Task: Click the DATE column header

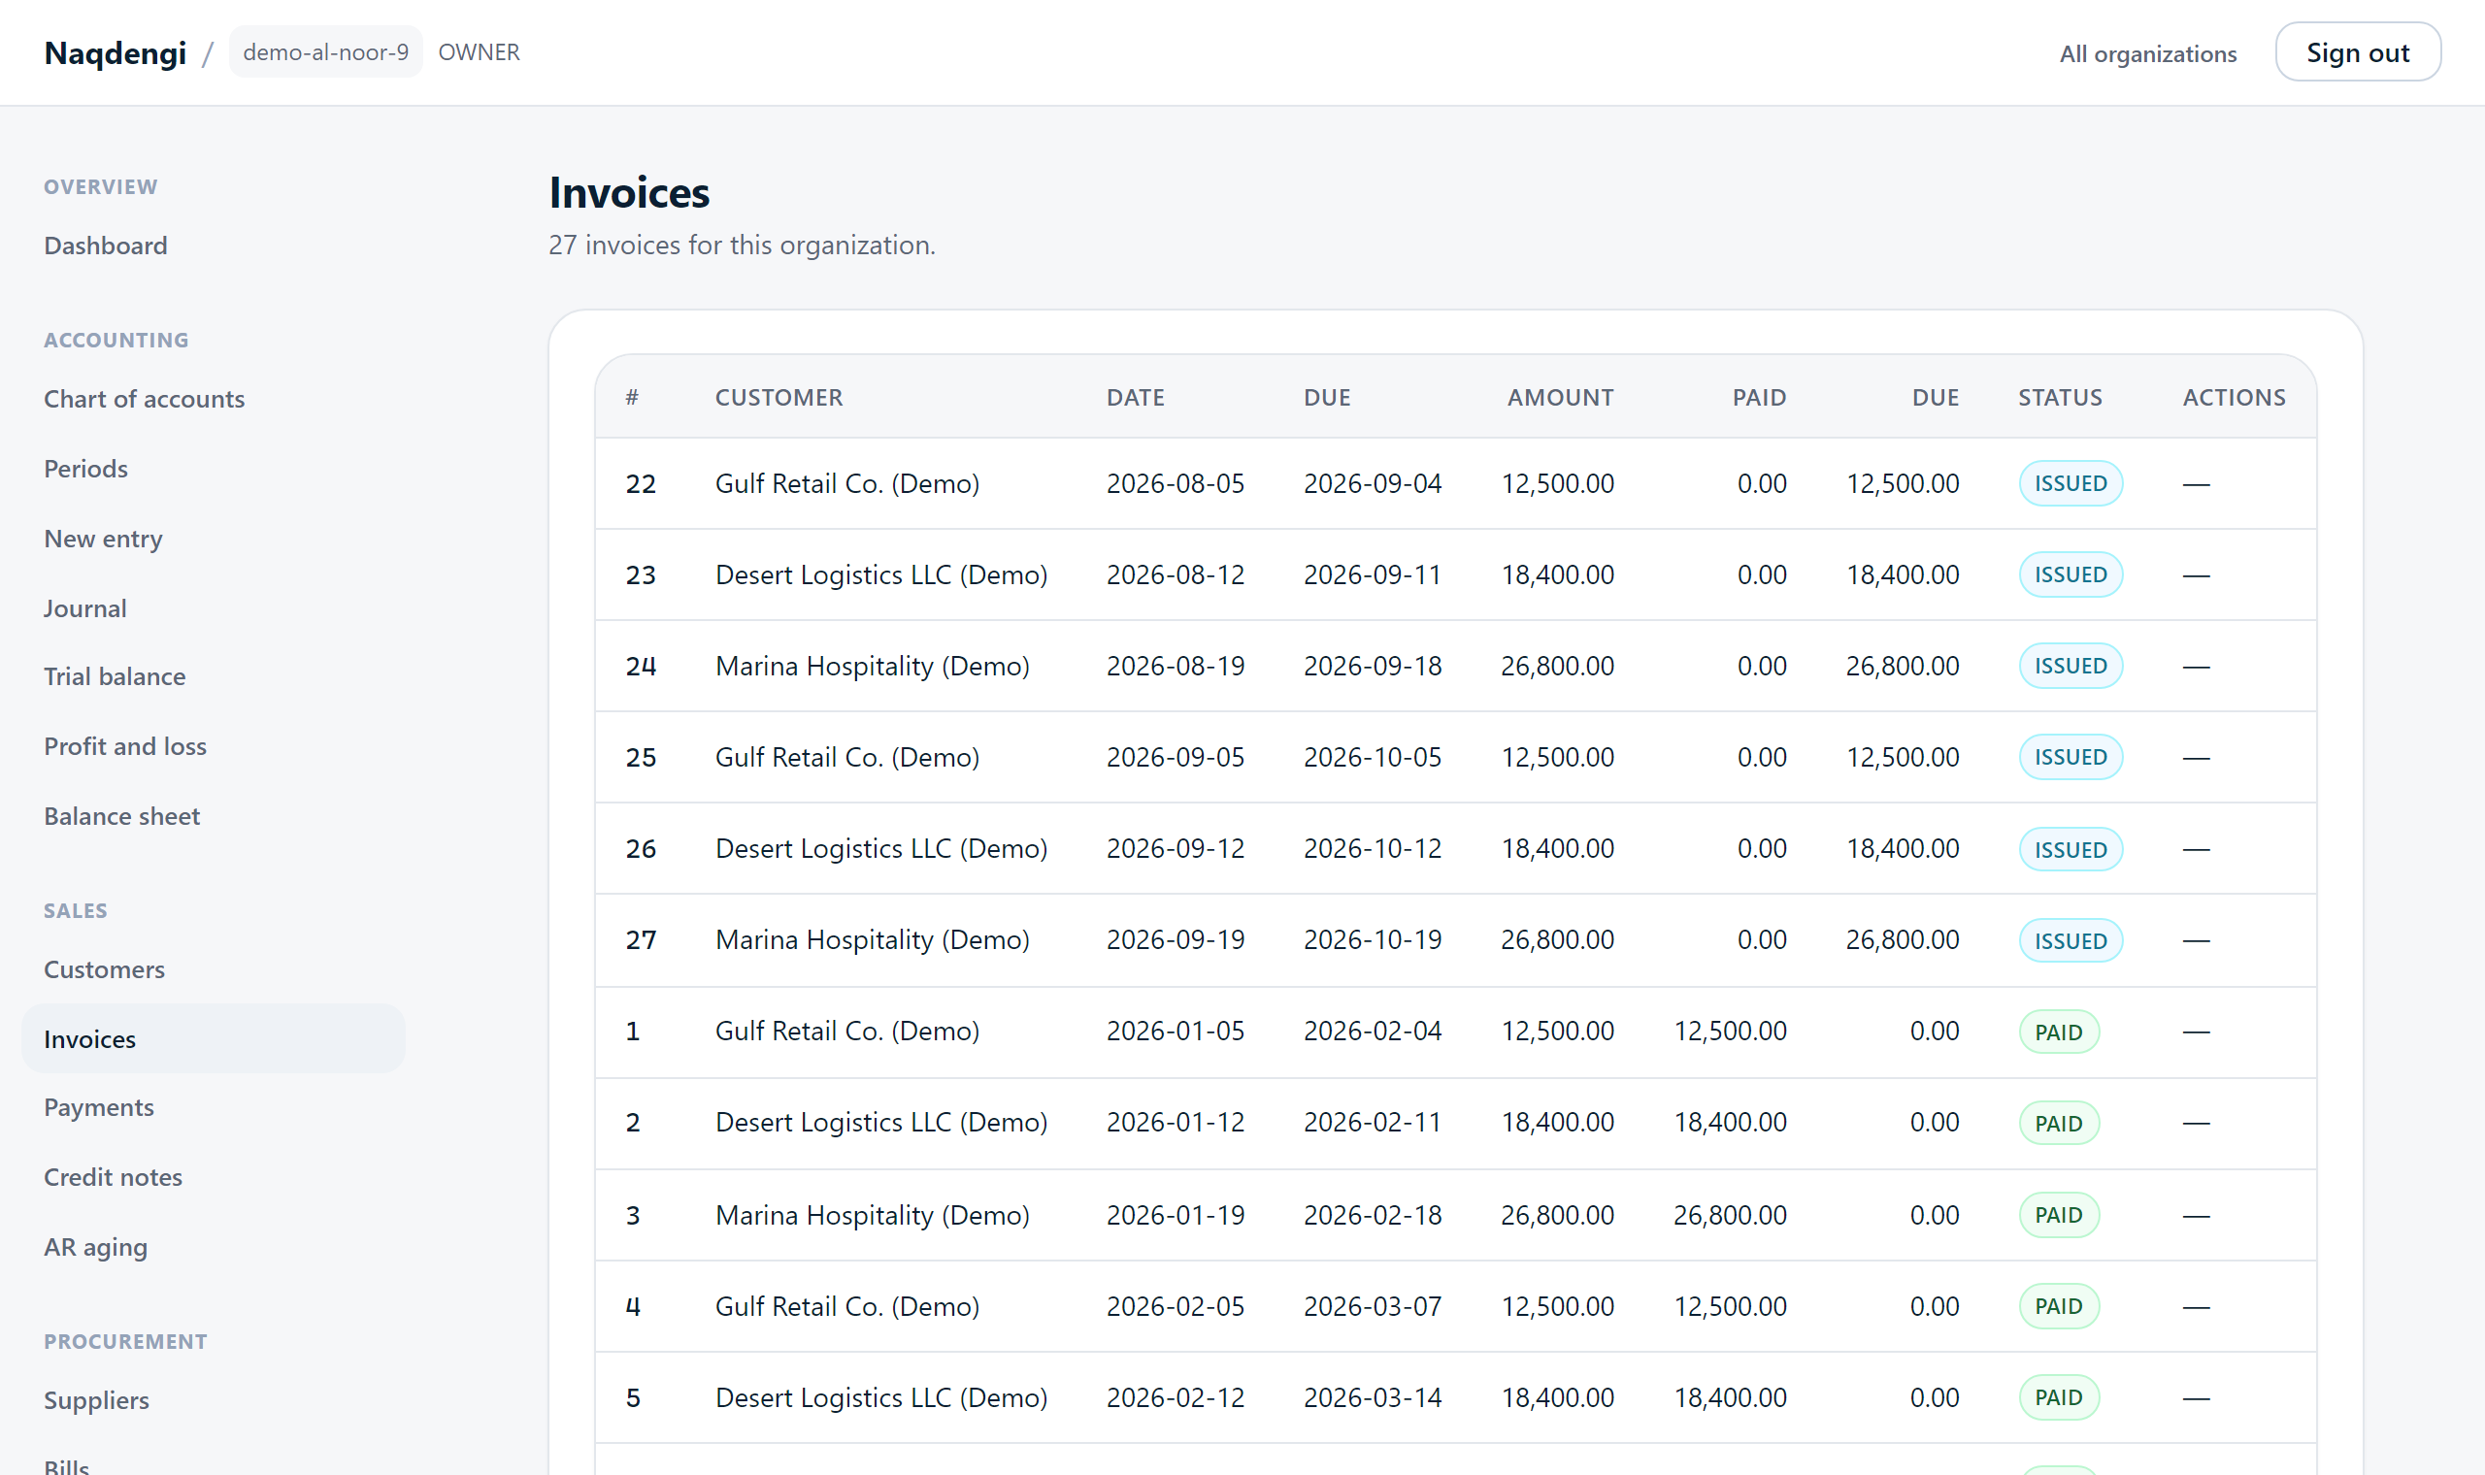Action: [1135, 398]
